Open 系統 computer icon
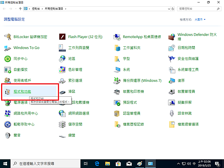 (x=117, y=70)
